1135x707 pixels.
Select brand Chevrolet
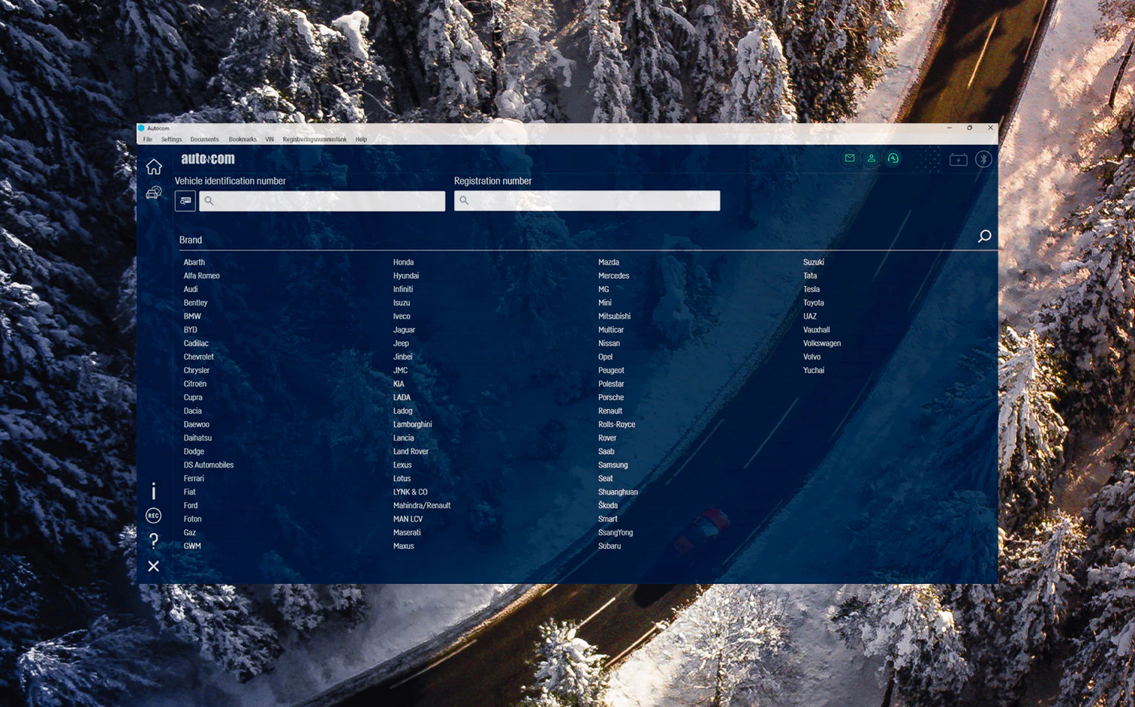coord(199,357)
